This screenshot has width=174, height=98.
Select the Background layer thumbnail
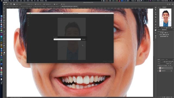160,71
